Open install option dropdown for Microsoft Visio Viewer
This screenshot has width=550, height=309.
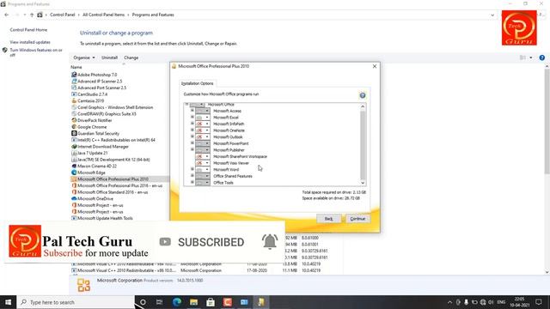[203, 163]
